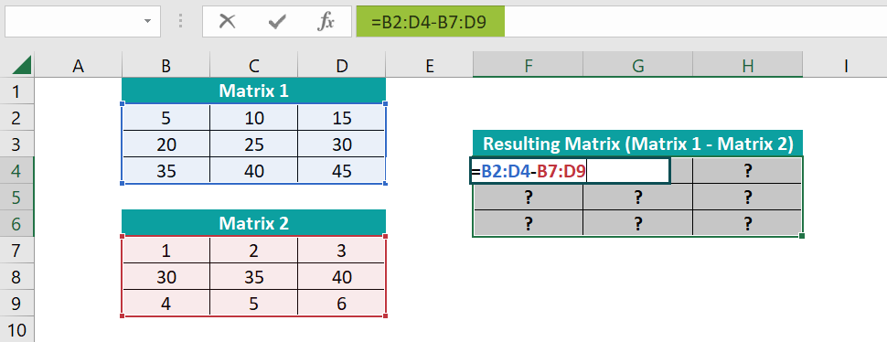Select row 3 header
This screenshot has width=887, height=342.
(x=17, y=144)
